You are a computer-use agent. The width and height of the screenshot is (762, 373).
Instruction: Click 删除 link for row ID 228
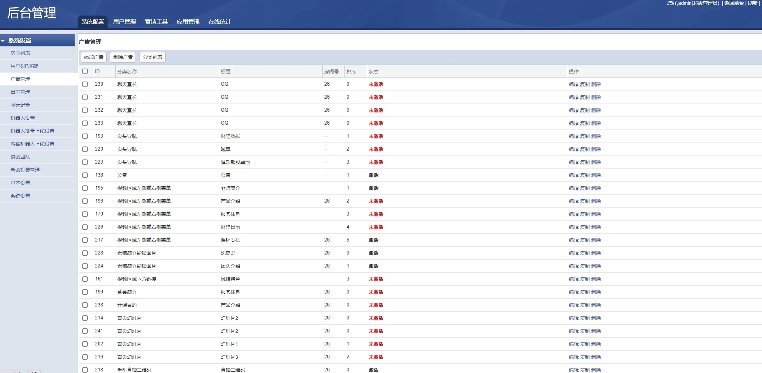pos(596,253)
